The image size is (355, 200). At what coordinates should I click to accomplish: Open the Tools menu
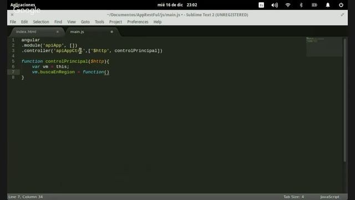tap(99, 22)
